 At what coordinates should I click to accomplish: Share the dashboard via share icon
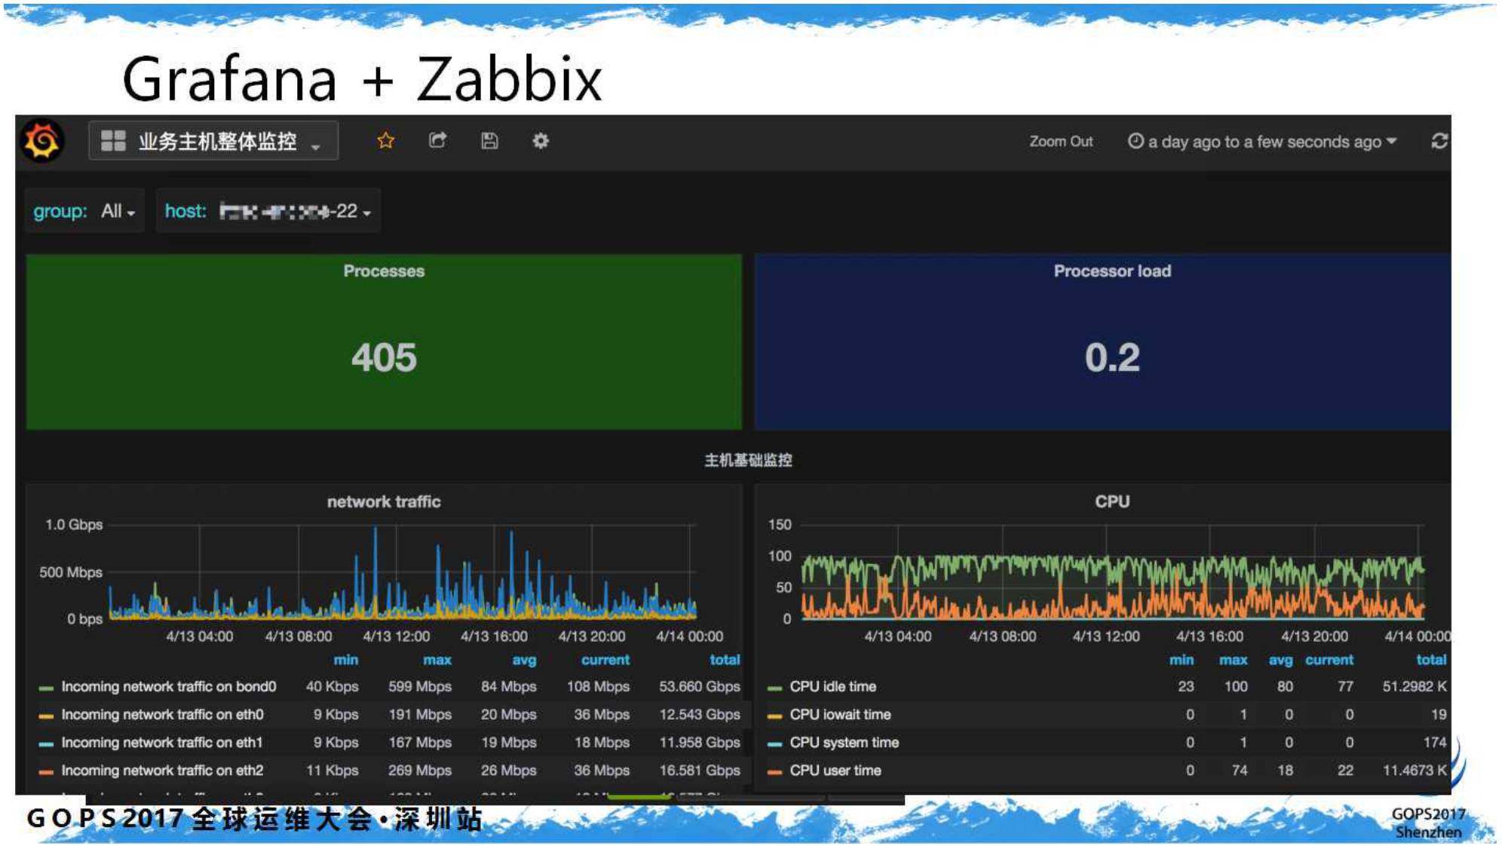click(x=437, y=140)
